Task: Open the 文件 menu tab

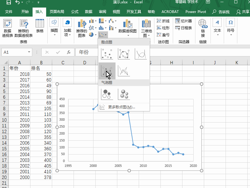Action: point(9,12)
